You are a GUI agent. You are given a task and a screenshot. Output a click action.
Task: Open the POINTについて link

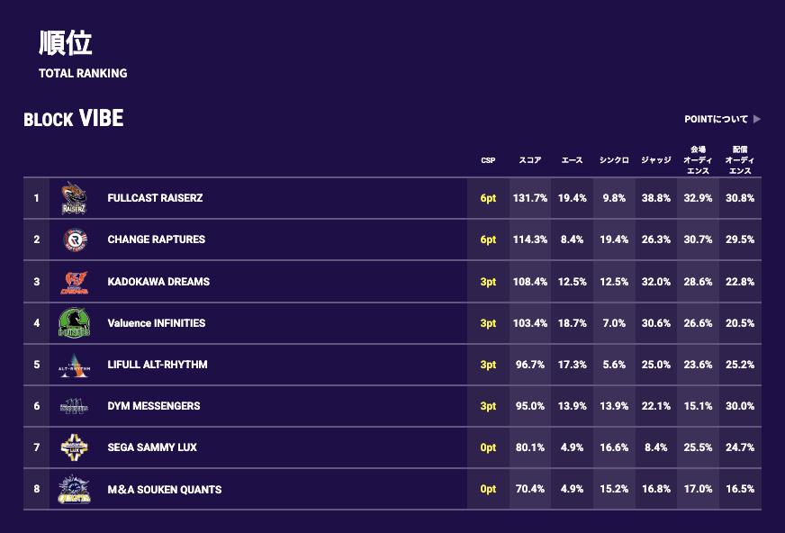point(716,119)
